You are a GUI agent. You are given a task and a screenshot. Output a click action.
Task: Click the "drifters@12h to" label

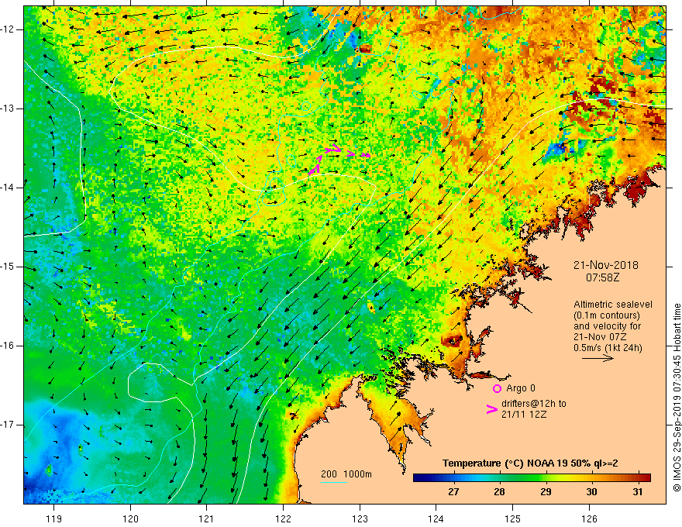point(534,404)
